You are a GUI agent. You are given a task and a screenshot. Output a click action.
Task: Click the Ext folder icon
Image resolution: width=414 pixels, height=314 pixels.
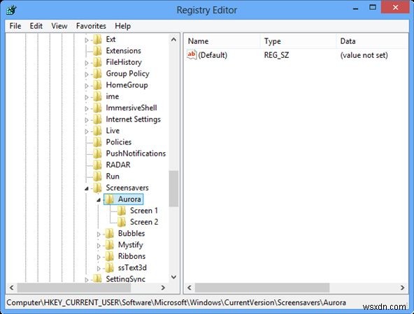coord(97,40)
